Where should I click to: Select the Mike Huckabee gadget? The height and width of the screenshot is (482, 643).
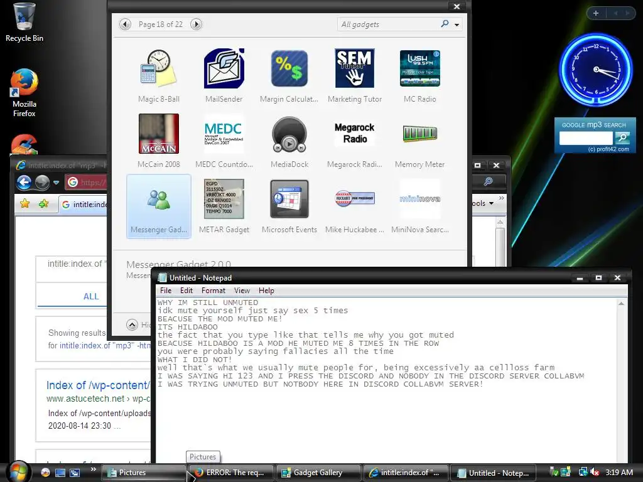point(354,198)
